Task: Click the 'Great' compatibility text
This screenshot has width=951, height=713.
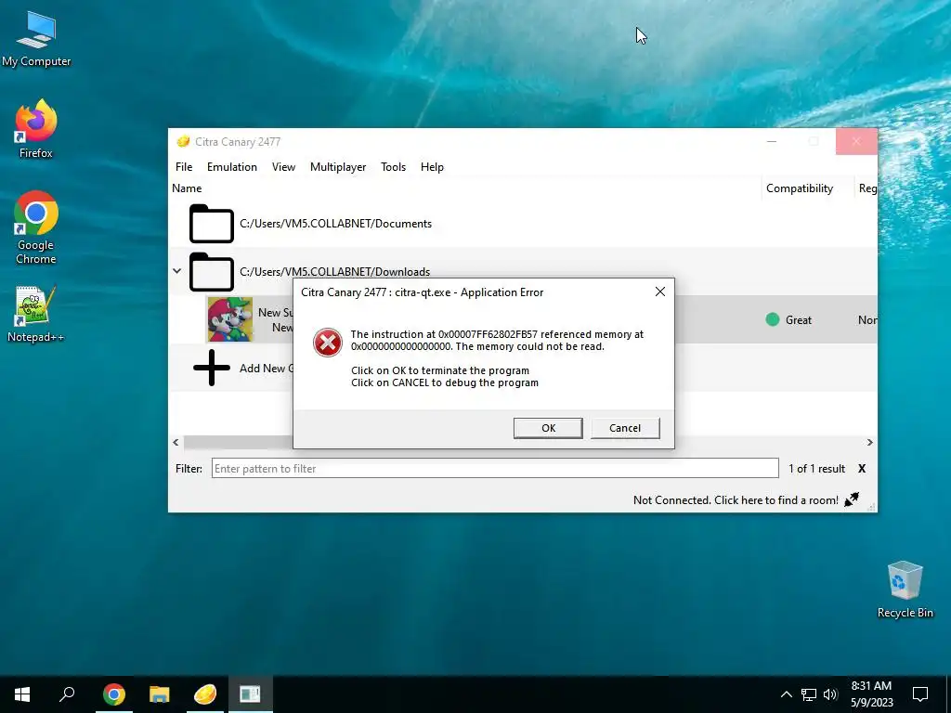Action: click(x=798, y=320)
